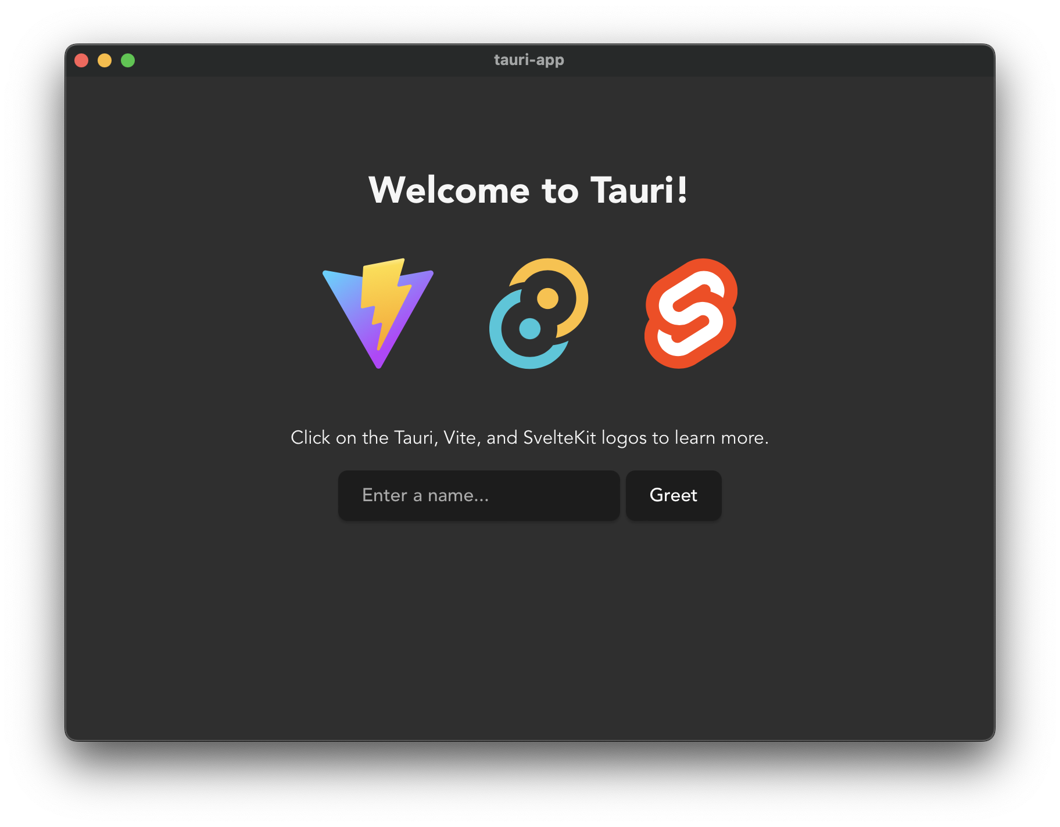Click the Enter a name input field
The width and height of the screenshot is (1060, 827).
pos(478,495)
